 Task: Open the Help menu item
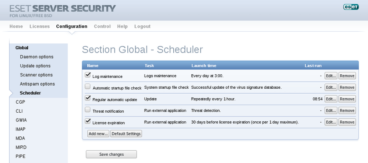point(122,26)
